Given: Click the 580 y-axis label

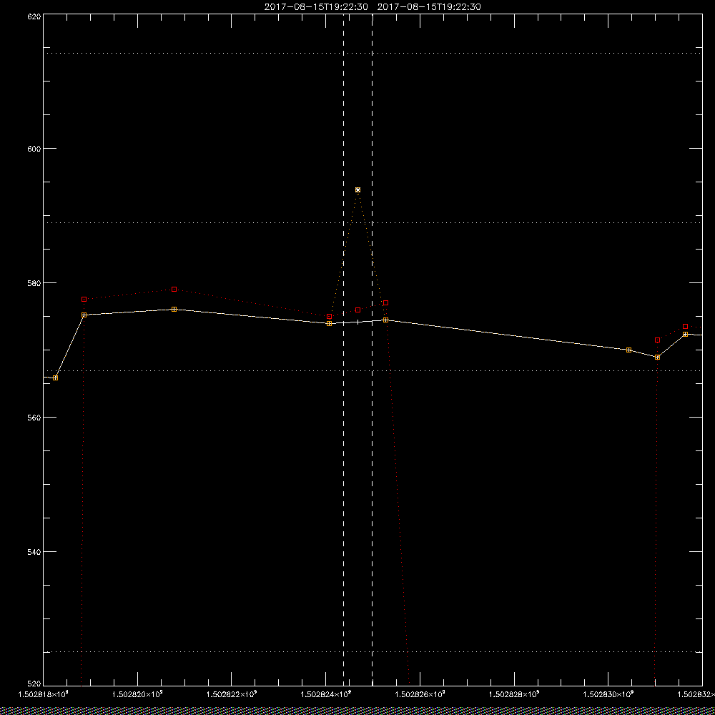Looking at the screenshot, I should (35, 282).
